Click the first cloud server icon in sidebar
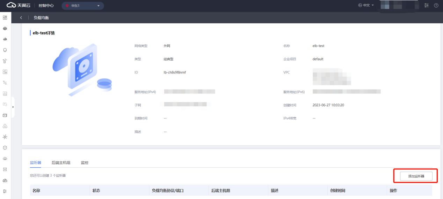443x199 pixels. pyautogui.click(x=5, y=28)
